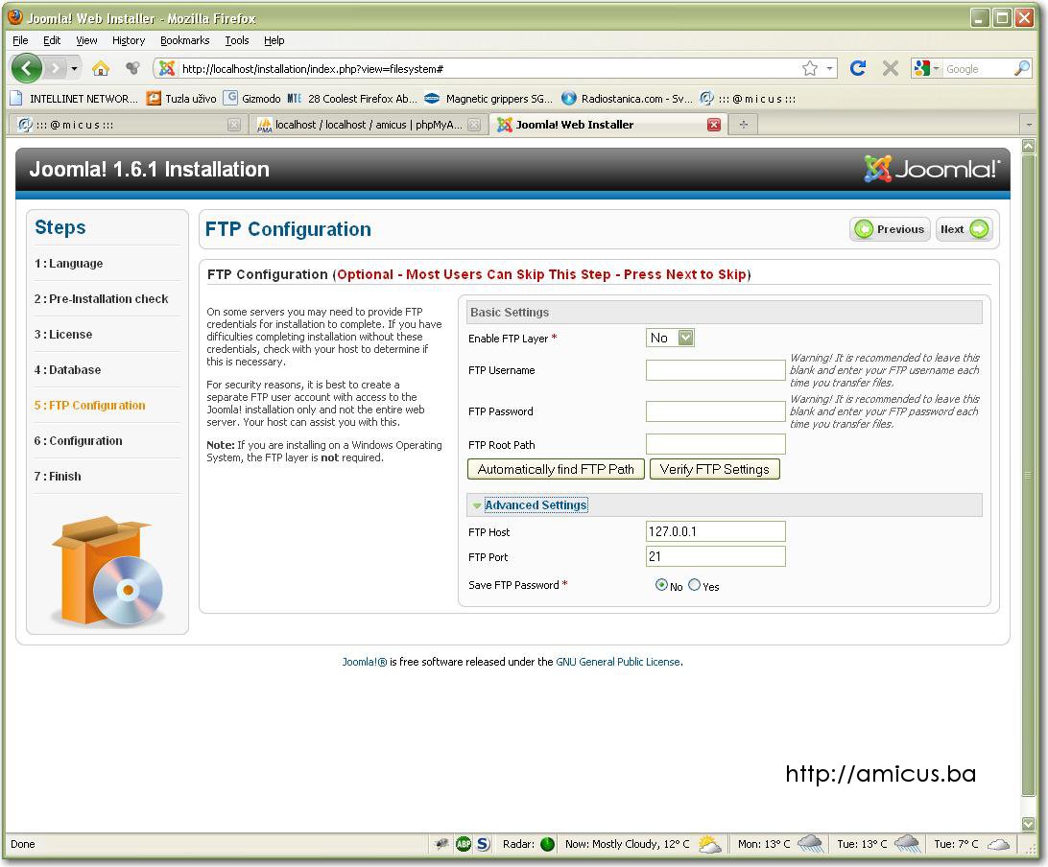Select Yes for Save FTP Password

pos(695,585)
